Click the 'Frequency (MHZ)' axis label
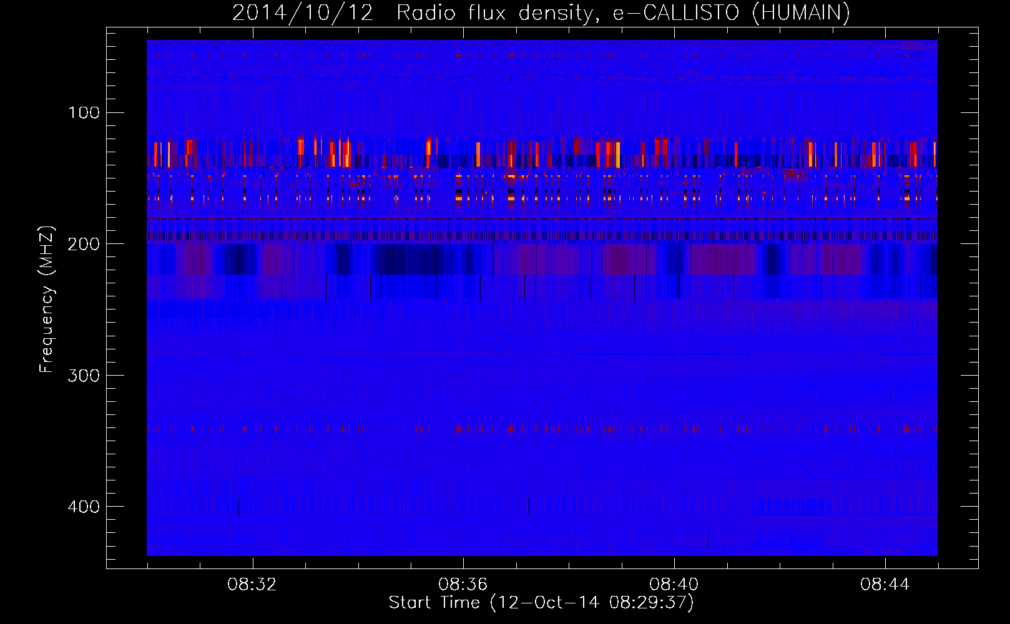1010x624 pixels. (47, 299)
